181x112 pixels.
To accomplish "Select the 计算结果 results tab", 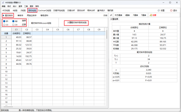I will click(x=114, y=19).
